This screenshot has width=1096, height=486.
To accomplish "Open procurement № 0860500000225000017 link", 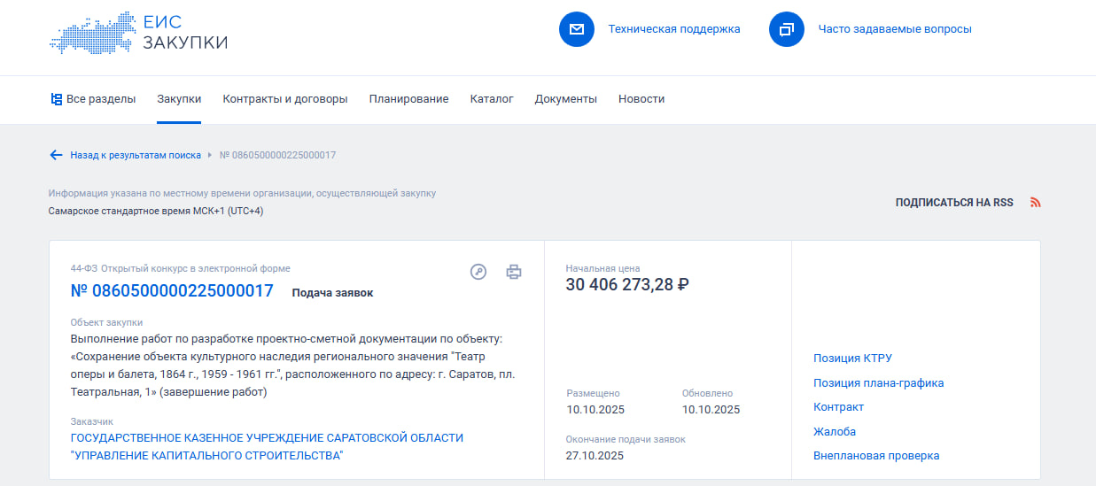I will point(172,290).
